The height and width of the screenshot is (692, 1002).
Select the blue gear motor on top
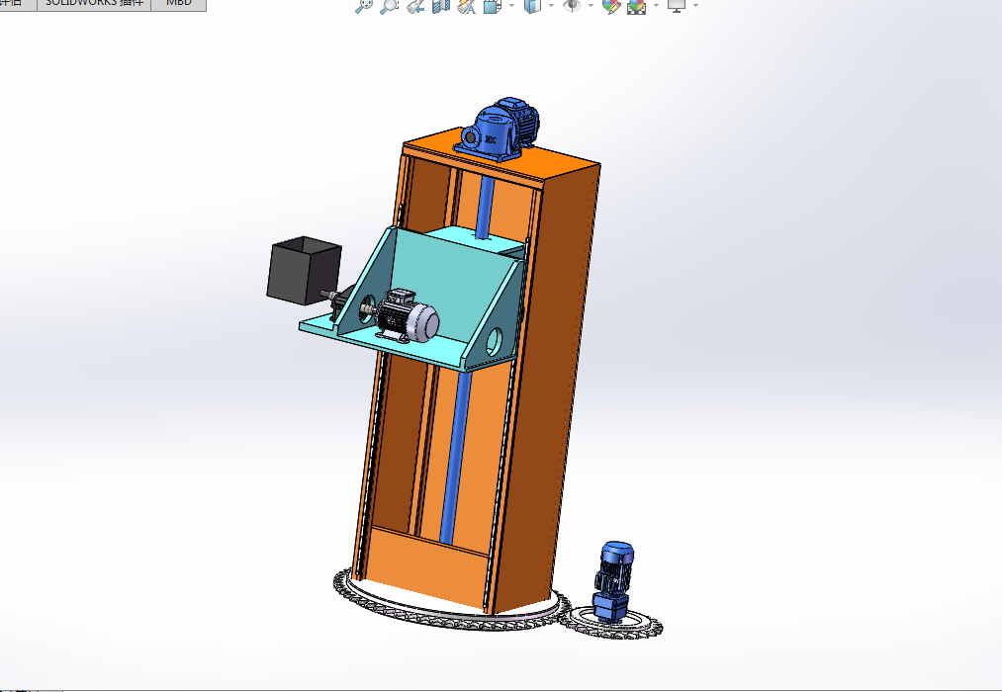pos(499,129)
